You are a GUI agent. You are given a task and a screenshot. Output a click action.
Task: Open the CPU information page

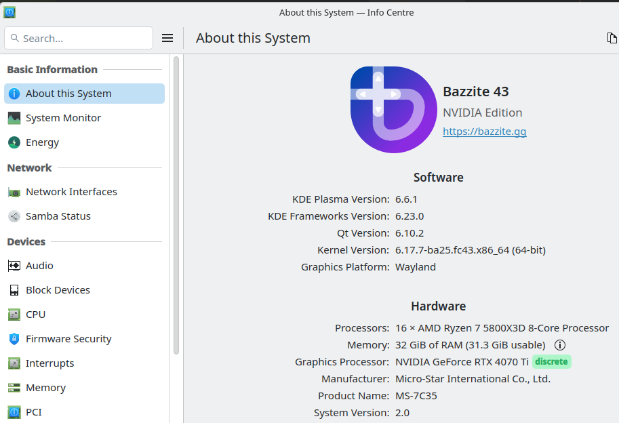(x=35, y=315)
